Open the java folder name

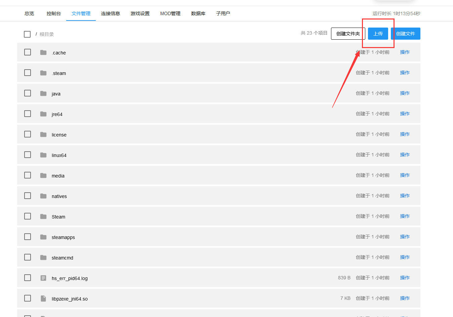[x=56, y=94]
